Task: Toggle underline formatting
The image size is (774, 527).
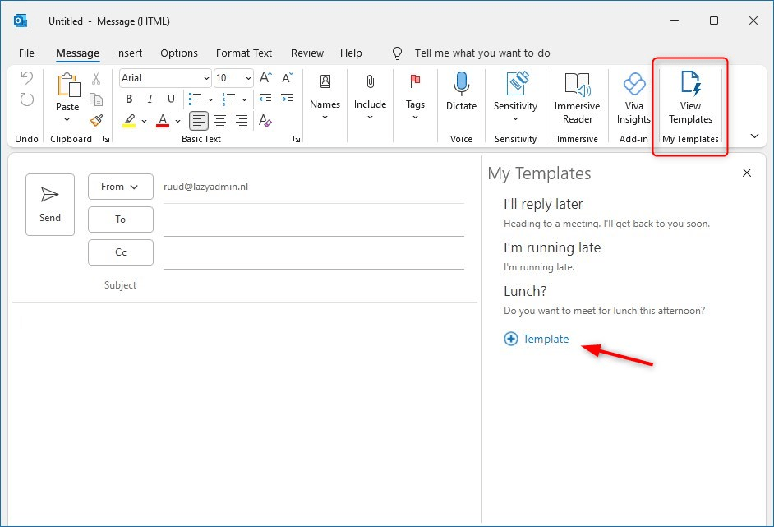Action: coord(172,98)
